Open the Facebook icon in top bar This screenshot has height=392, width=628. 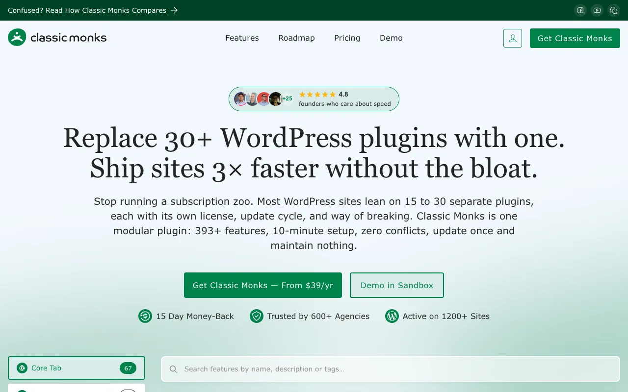580,10
